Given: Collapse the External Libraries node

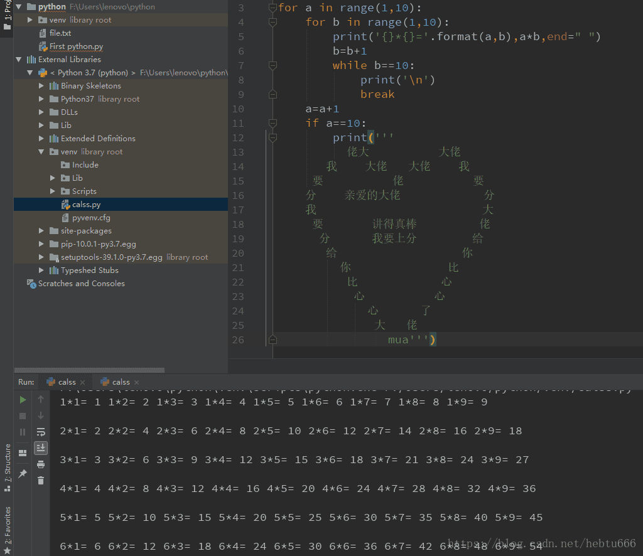Looking at the screenshot, I should 18,60.
